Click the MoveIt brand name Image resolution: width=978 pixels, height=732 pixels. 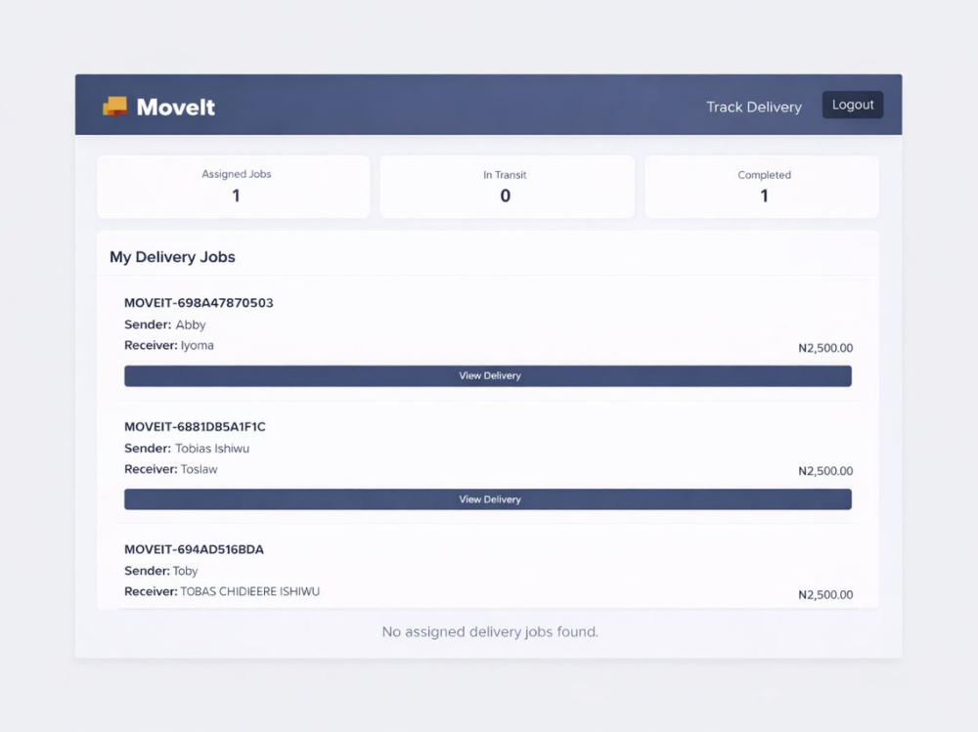pos(176,108)
